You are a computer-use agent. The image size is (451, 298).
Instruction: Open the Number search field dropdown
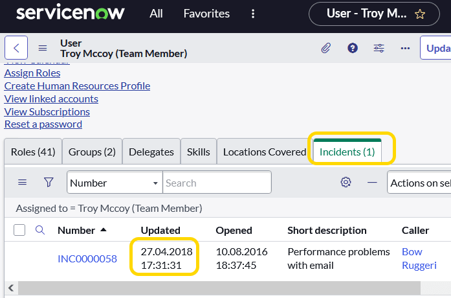click(x=115, y=183)
